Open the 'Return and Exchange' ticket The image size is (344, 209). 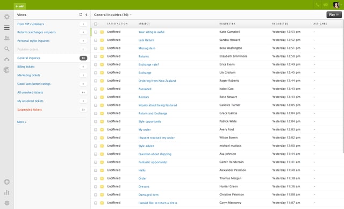click(153, 113)
